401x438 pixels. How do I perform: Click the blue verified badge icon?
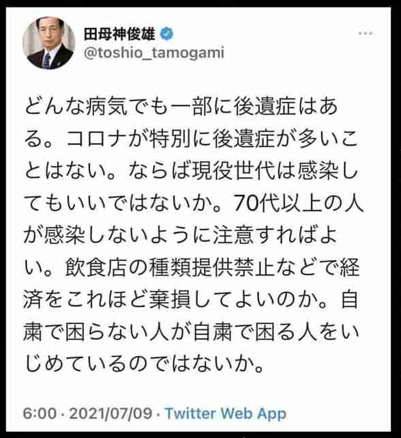point(167,33)
